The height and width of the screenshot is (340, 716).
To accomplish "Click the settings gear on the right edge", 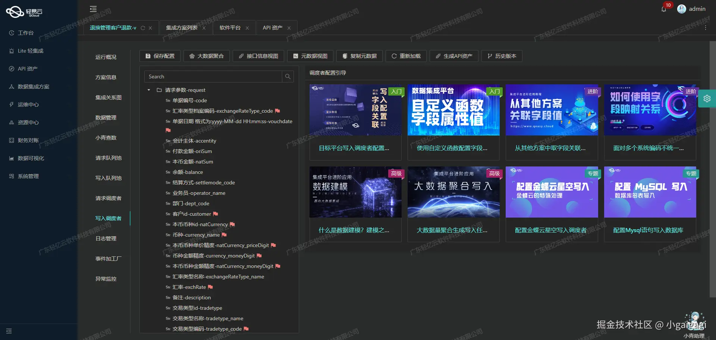I will pos(707,99).
